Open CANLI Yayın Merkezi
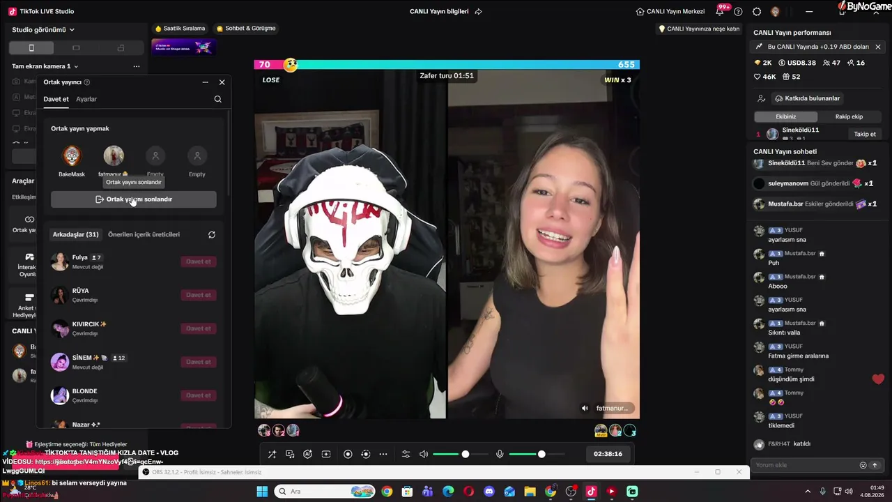 point(670,12)
